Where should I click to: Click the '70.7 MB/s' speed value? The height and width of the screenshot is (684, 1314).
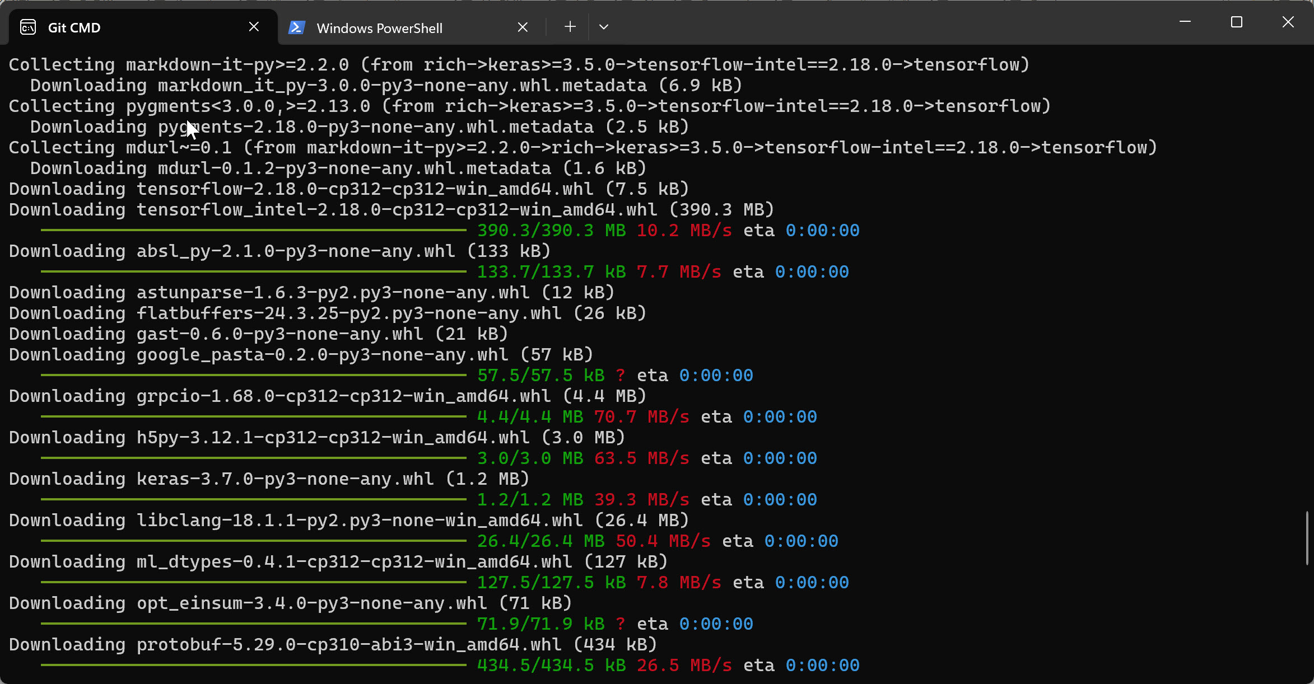coord(642,416)
